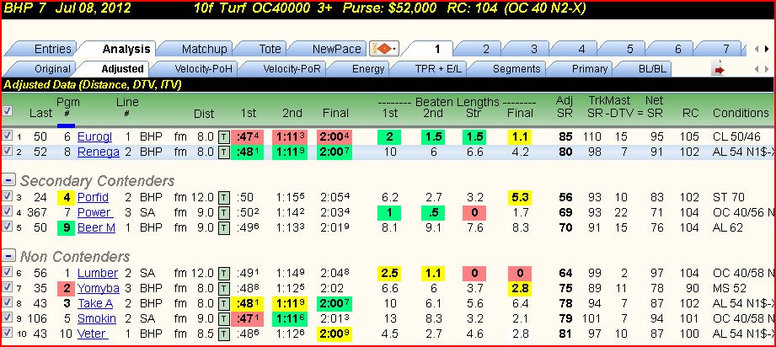This screenshot has width=776, height=347.
Task: Open the TPR + E/L sub-tab
Action: [430, 69]
